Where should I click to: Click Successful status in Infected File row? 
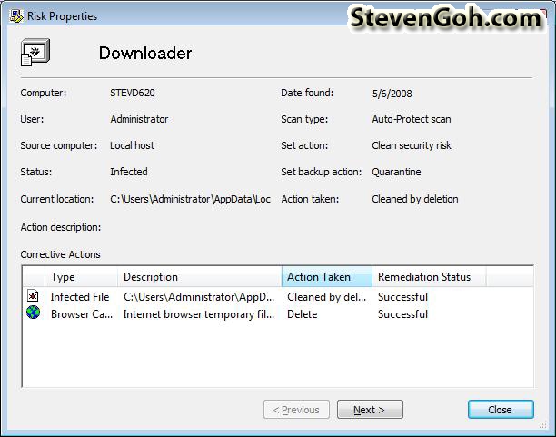402,297
